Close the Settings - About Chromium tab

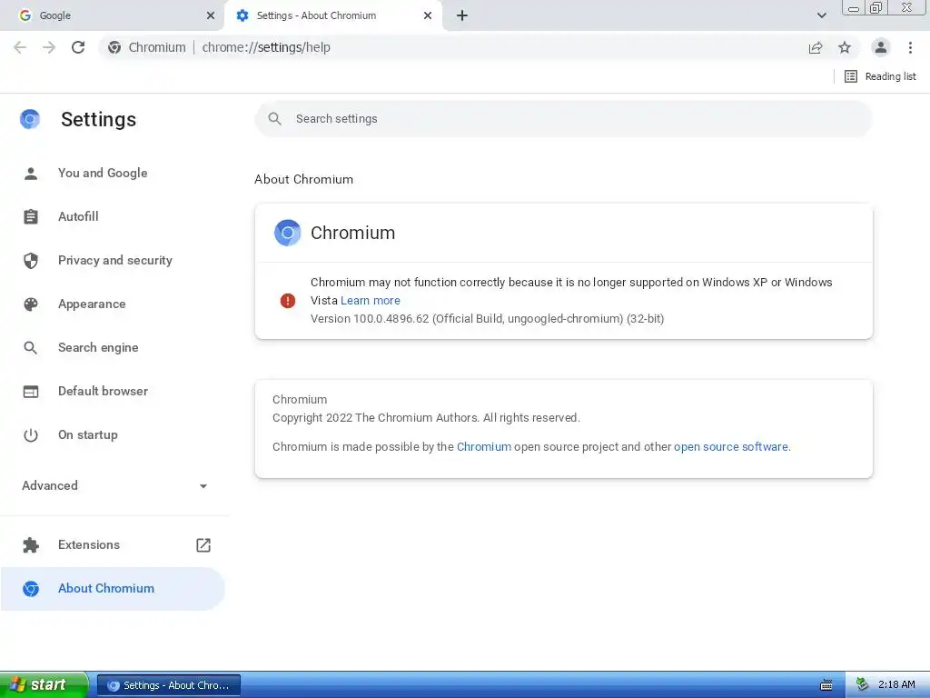point(428,15)
